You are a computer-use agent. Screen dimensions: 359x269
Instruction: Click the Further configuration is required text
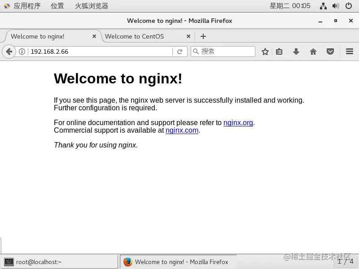[x=105, y=108]
